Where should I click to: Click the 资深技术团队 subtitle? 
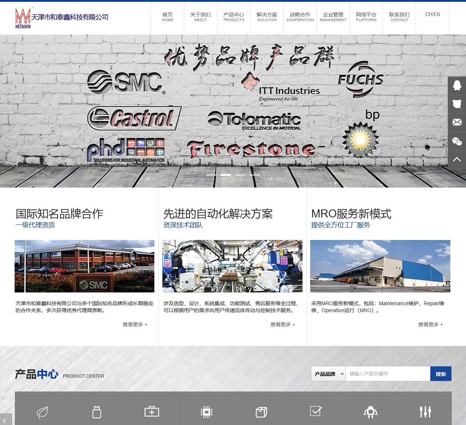(x=183, y=225)
